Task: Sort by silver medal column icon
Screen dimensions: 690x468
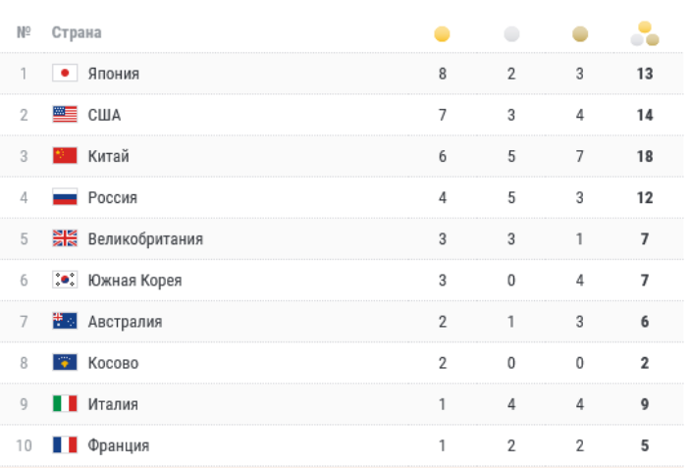Action: pyautogui.click(x=511, y=34)
